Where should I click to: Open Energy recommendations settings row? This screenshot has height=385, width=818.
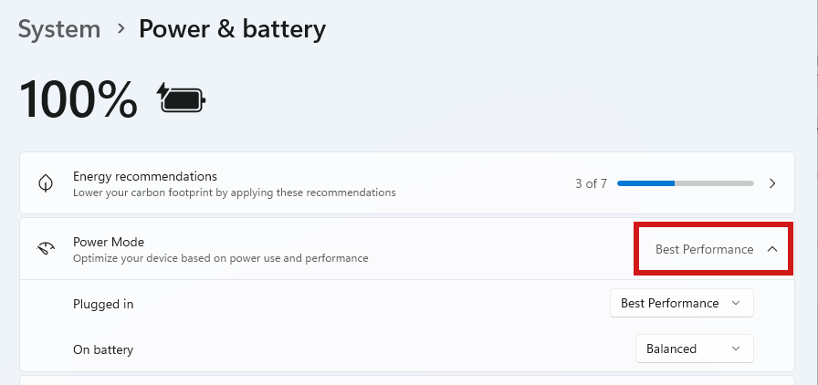point(407,183)
